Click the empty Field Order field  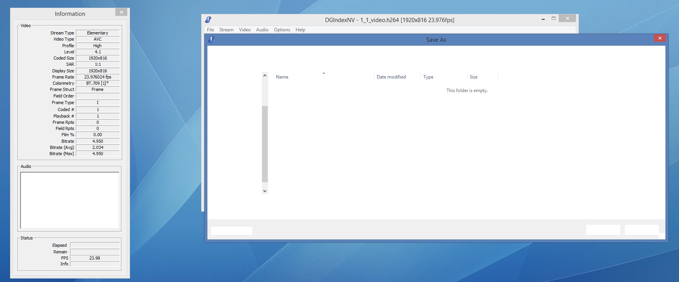97,96
